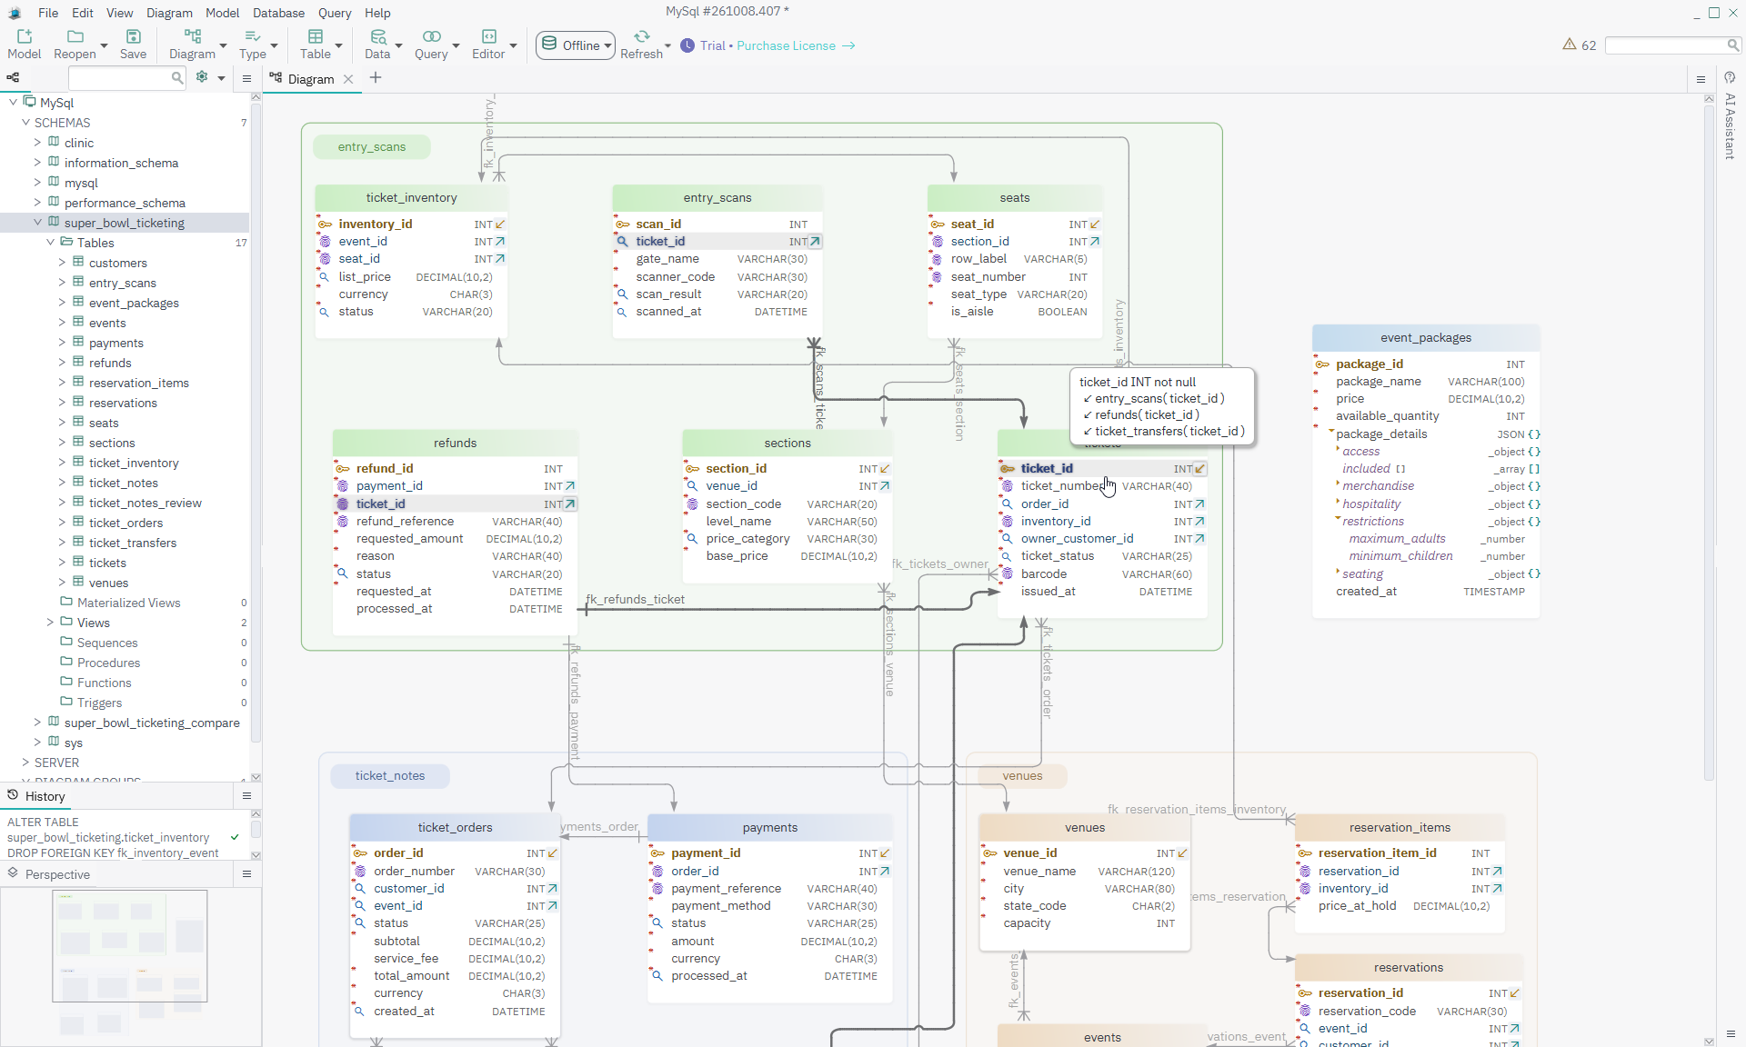Screen dimensions: 1746x1047
Task: Open the Editor tool icon
Action: click(x=488, y=36)
